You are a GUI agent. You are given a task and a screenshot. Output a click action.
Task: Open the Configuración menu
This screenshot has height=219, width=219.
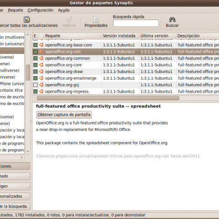tap(41, 10)
